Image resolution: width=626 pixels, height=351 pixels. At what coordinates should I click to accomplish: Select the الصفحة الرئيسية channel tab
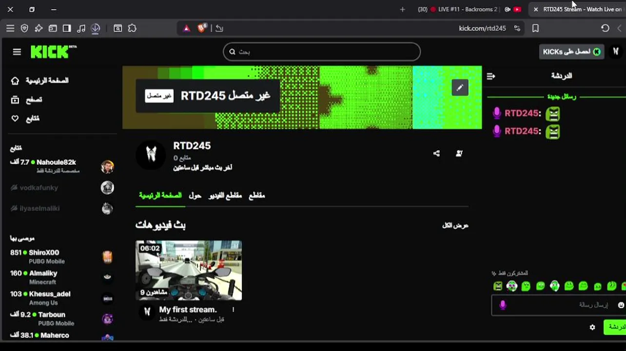(160, 195)
